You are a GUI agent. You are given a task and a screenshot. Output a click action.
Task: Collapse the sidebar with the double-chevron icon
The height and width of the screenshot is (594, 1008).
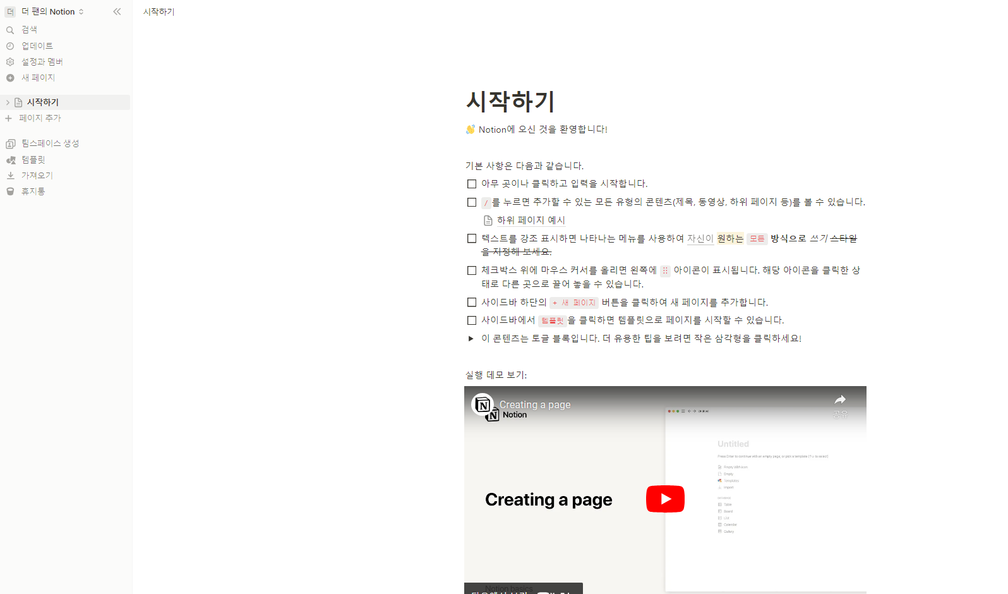click(x=117, y=11)
